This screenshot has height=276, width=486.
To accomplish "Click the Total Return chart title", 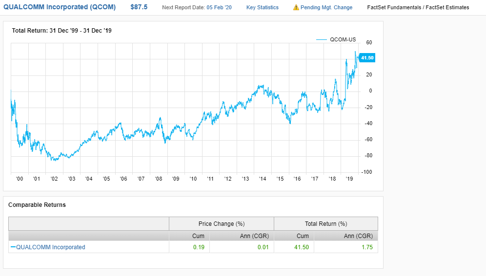I will [x=61, y=31].
